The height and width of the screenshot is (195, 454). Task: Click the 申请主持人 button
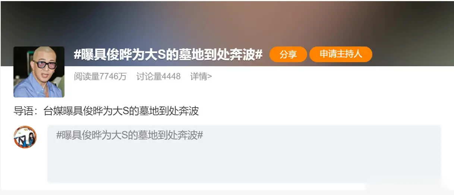pos(341,54)
